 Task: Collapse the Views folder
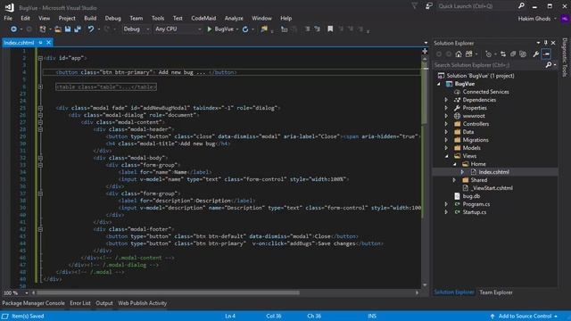[446, 156]
